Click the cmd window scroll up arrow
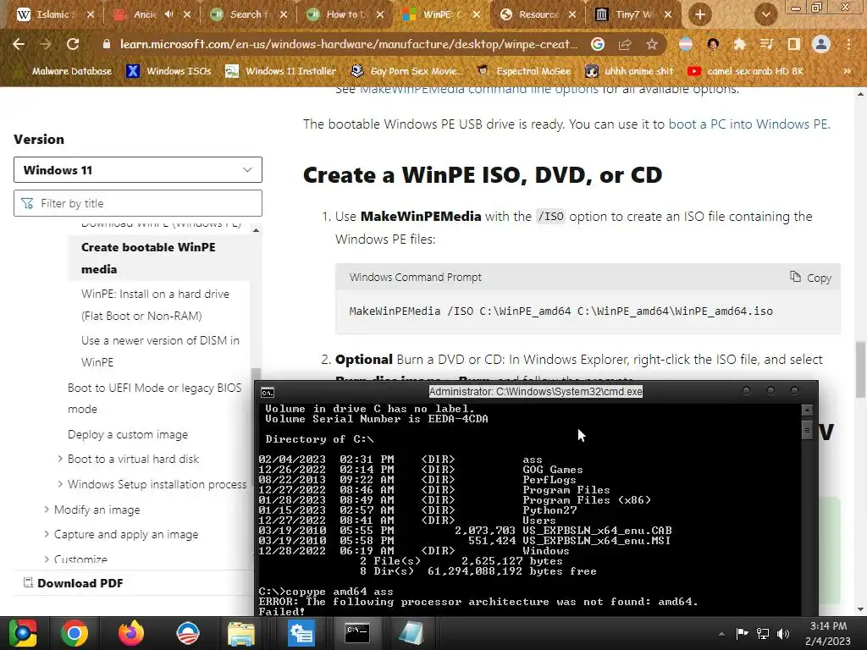Screen dimensions: 867x650 click(x=807, y=410)
